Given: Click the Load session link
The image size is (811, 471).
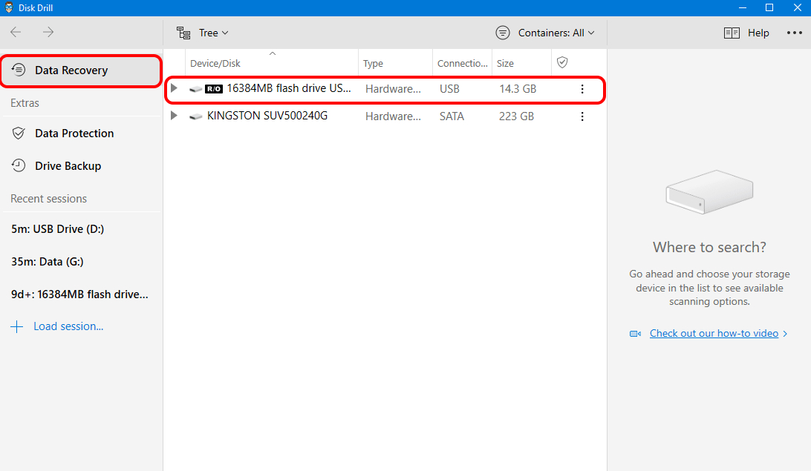Looking at the screenshot, I should (x=68, y=326).
